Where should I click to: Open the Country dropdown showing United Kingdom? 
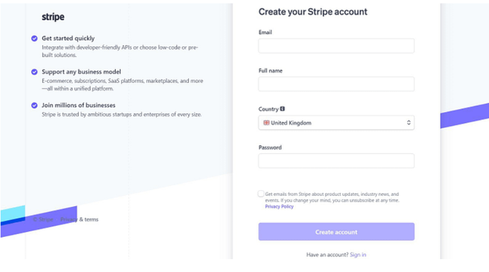pos(336,123)
